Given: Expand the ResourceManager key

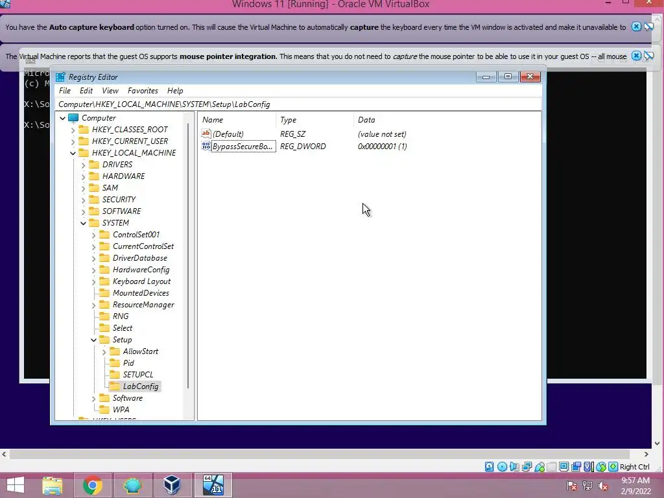Looking at the screenshot, I should click(x=93, y=305).
